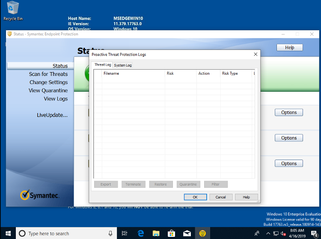Sort by the Filename column header
Screen dimensions: 321x239
coord(133,73)
